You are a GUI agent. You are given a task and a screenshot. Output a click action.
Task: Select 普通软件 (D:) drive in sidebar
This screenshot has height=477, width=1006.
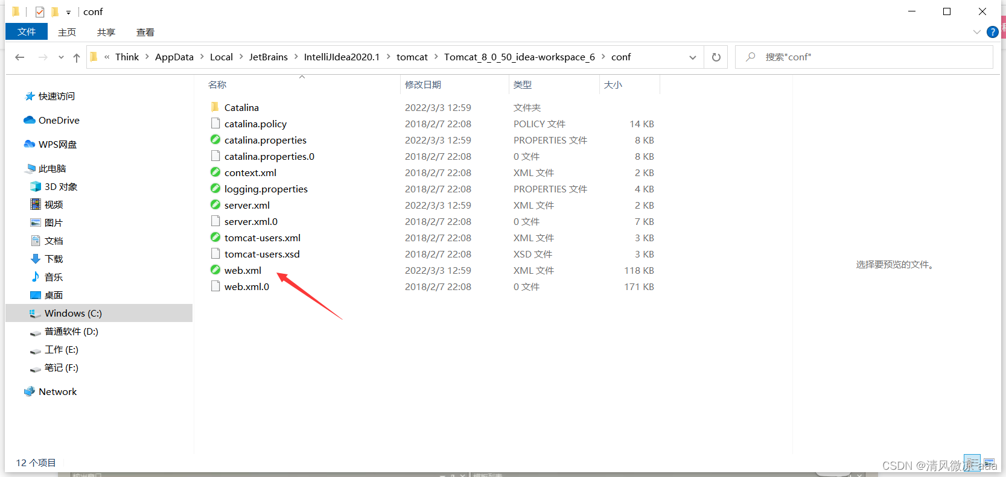click(71, 332)
